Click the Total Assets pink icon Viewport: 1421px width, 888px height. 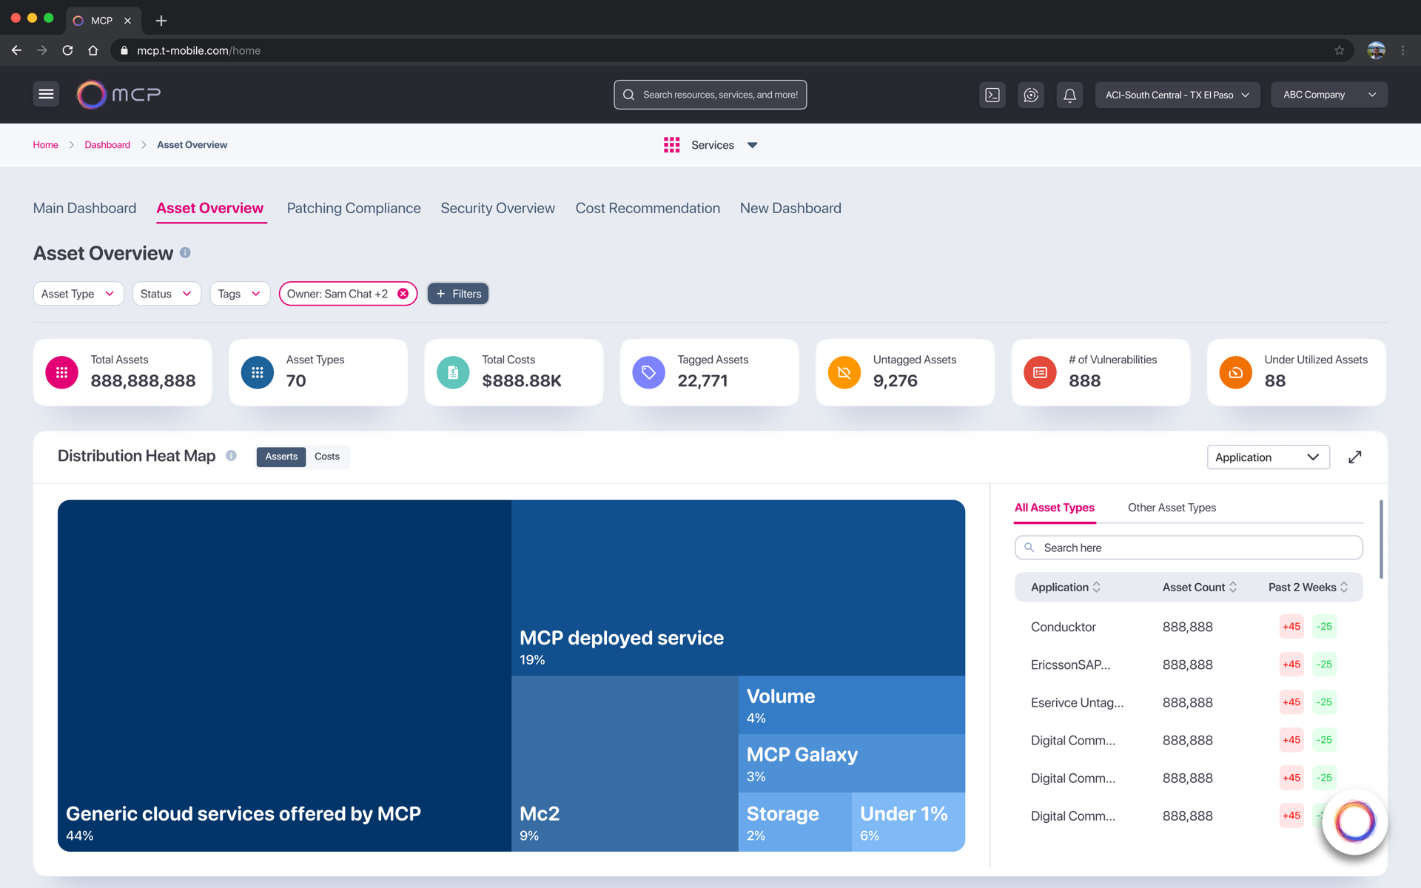pyautogui.click(x=61, y=372)
